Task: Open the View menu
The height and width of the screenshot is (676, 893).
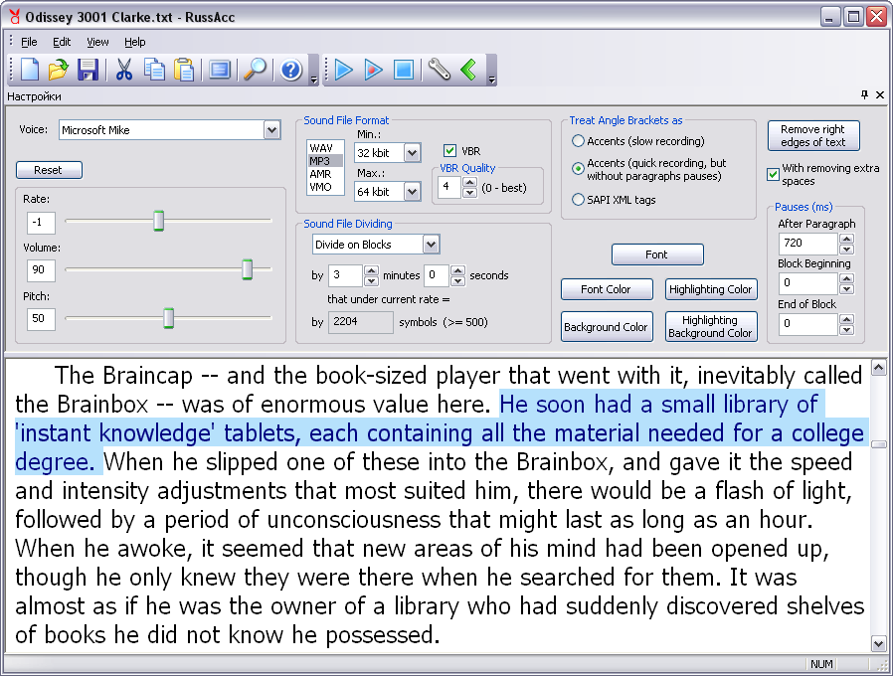Action: [97, 42]
